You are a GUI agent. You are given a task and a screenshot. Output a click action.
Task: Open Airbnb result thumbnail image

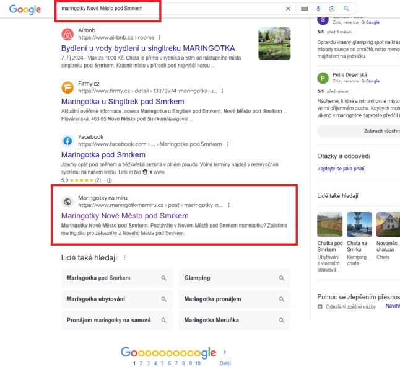(x=274, y=43)
